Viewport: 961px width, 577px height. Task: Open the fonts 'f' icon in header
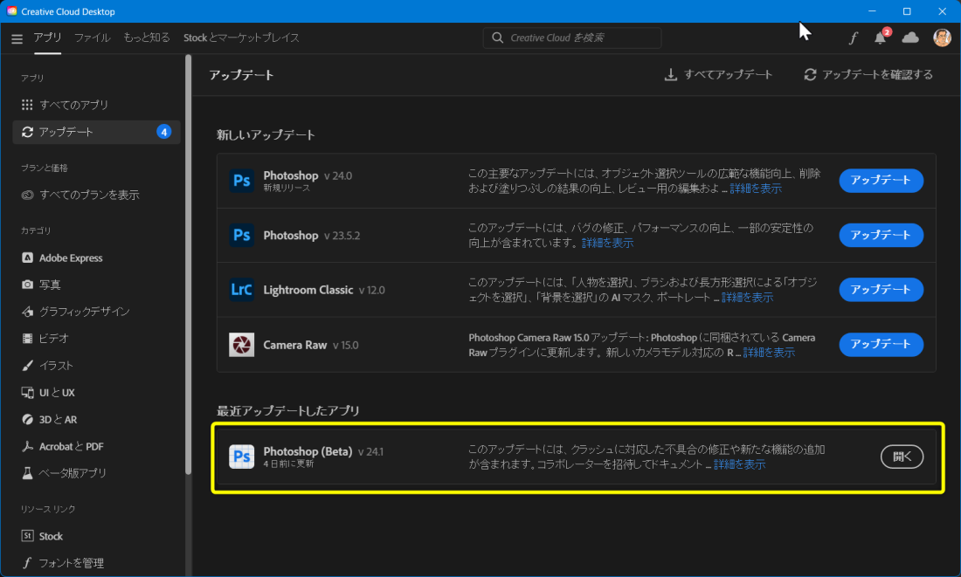pos(853,38)
